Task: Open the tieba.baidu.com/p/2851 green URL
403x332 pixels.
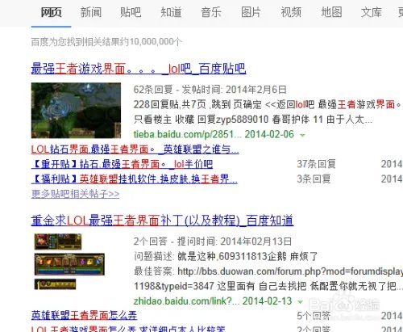Action: tap(188, 134)
